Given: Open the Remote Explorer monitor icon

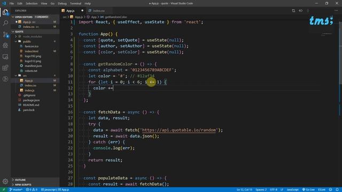Looking at the screenshot, I should coord(5,57).
